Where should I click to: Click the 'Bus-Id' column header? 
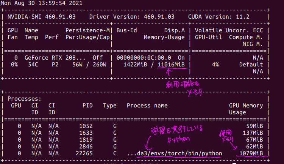point(126,30)
